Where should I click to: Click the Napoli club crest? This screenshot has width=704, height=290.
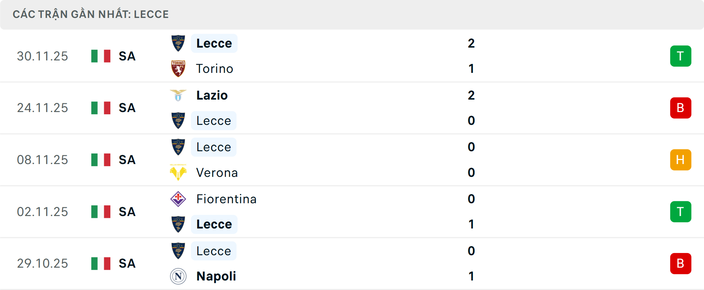[178, 276]
